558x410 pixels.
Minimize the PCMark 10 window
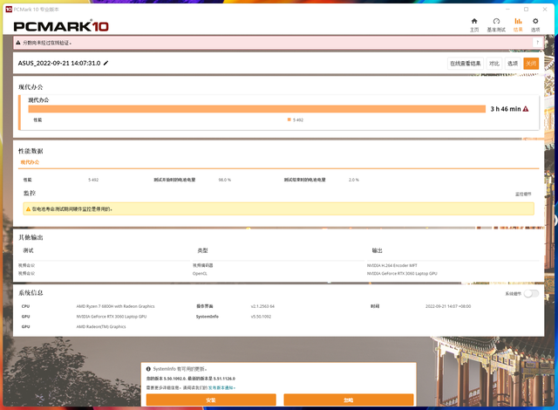tap(507, 10)
